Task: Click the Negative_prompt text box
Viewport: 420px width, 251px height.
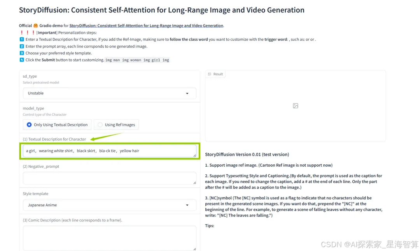Action: pos(110,178)
